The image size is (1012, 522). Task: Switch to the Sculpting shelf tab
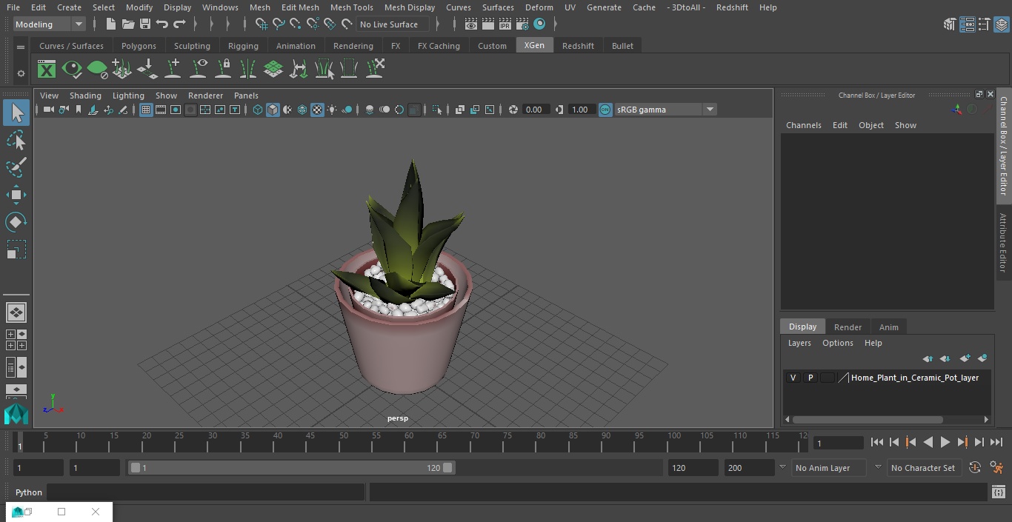(x=192, y=46)
